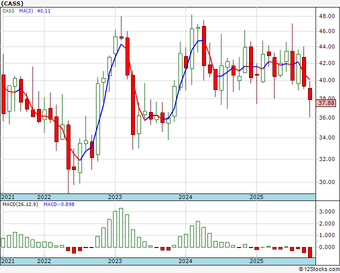Image resolution: width=340 pixels, height=273 pixels.
Task: Select the green CASS legend label
Action: click(x=8, y=11)
